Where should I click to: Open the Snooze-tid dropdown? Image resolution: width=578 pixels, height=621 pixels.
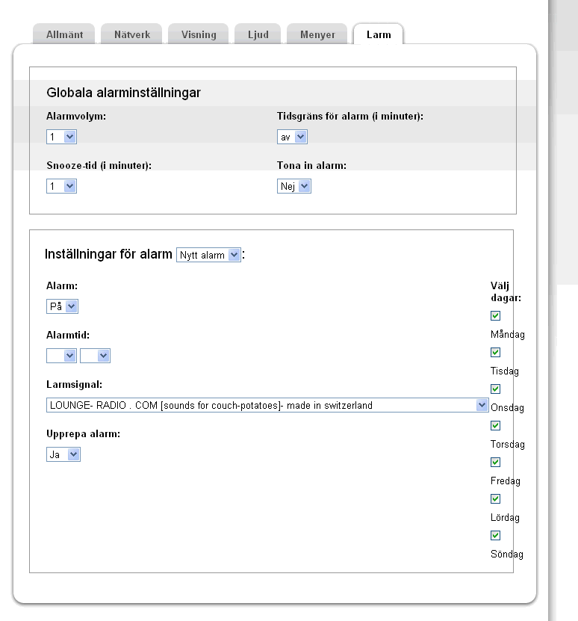[62, 186]
